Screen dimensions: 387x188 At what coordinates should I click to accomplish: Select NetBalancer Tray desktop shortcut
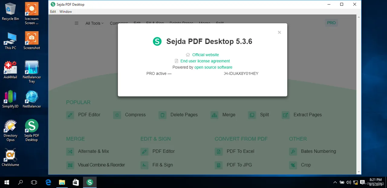[x=32, y=72]
